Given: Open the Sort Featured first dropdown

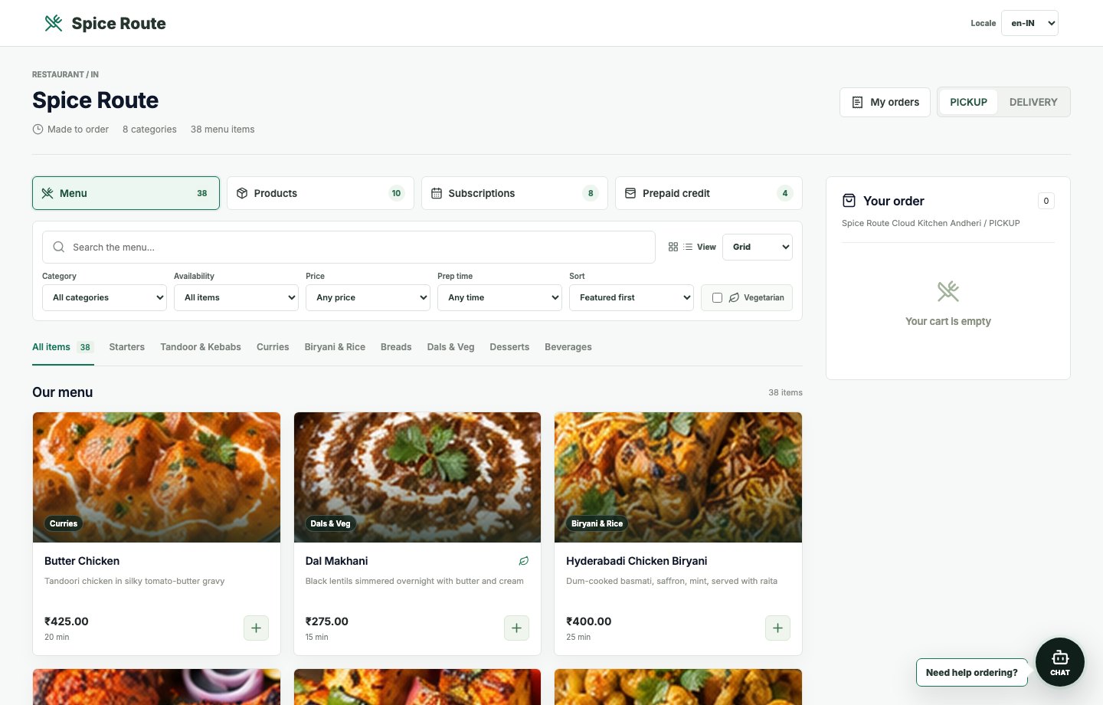Looking at the screenshot, I should (631, 297).
